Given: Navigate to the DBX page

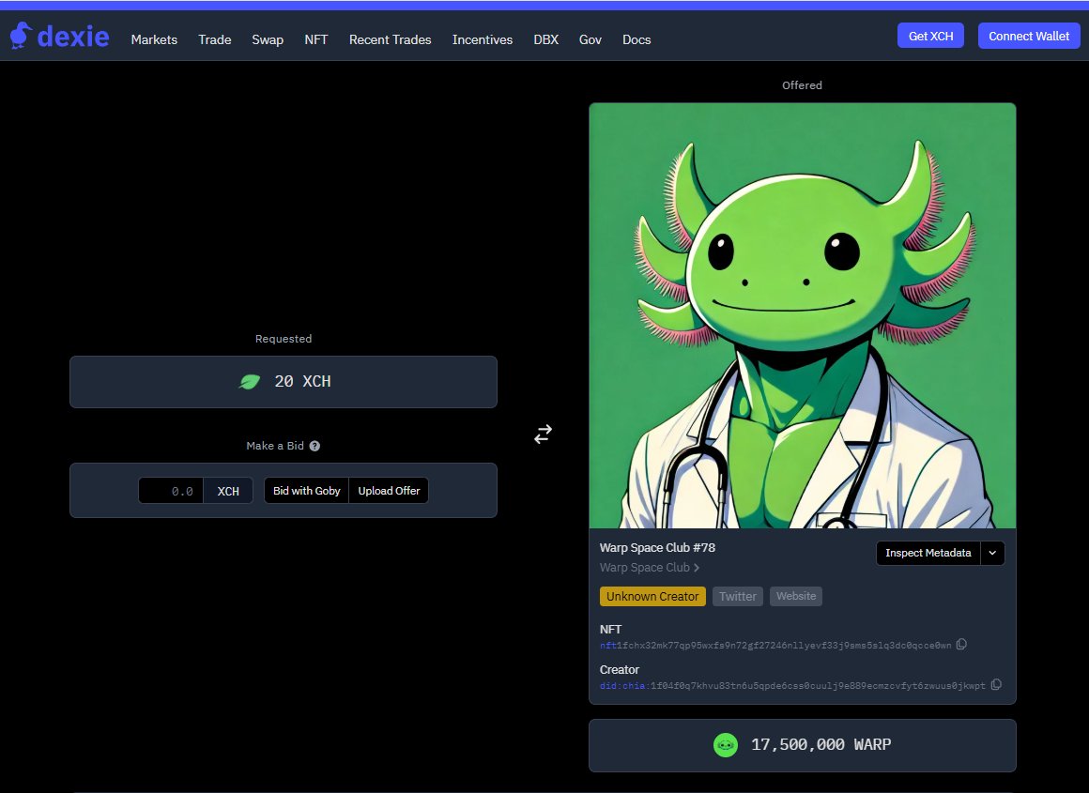Looking at the screenshot, I should click(545, 39).
